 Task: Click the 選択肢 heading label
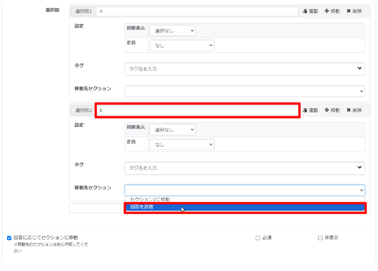52,10
